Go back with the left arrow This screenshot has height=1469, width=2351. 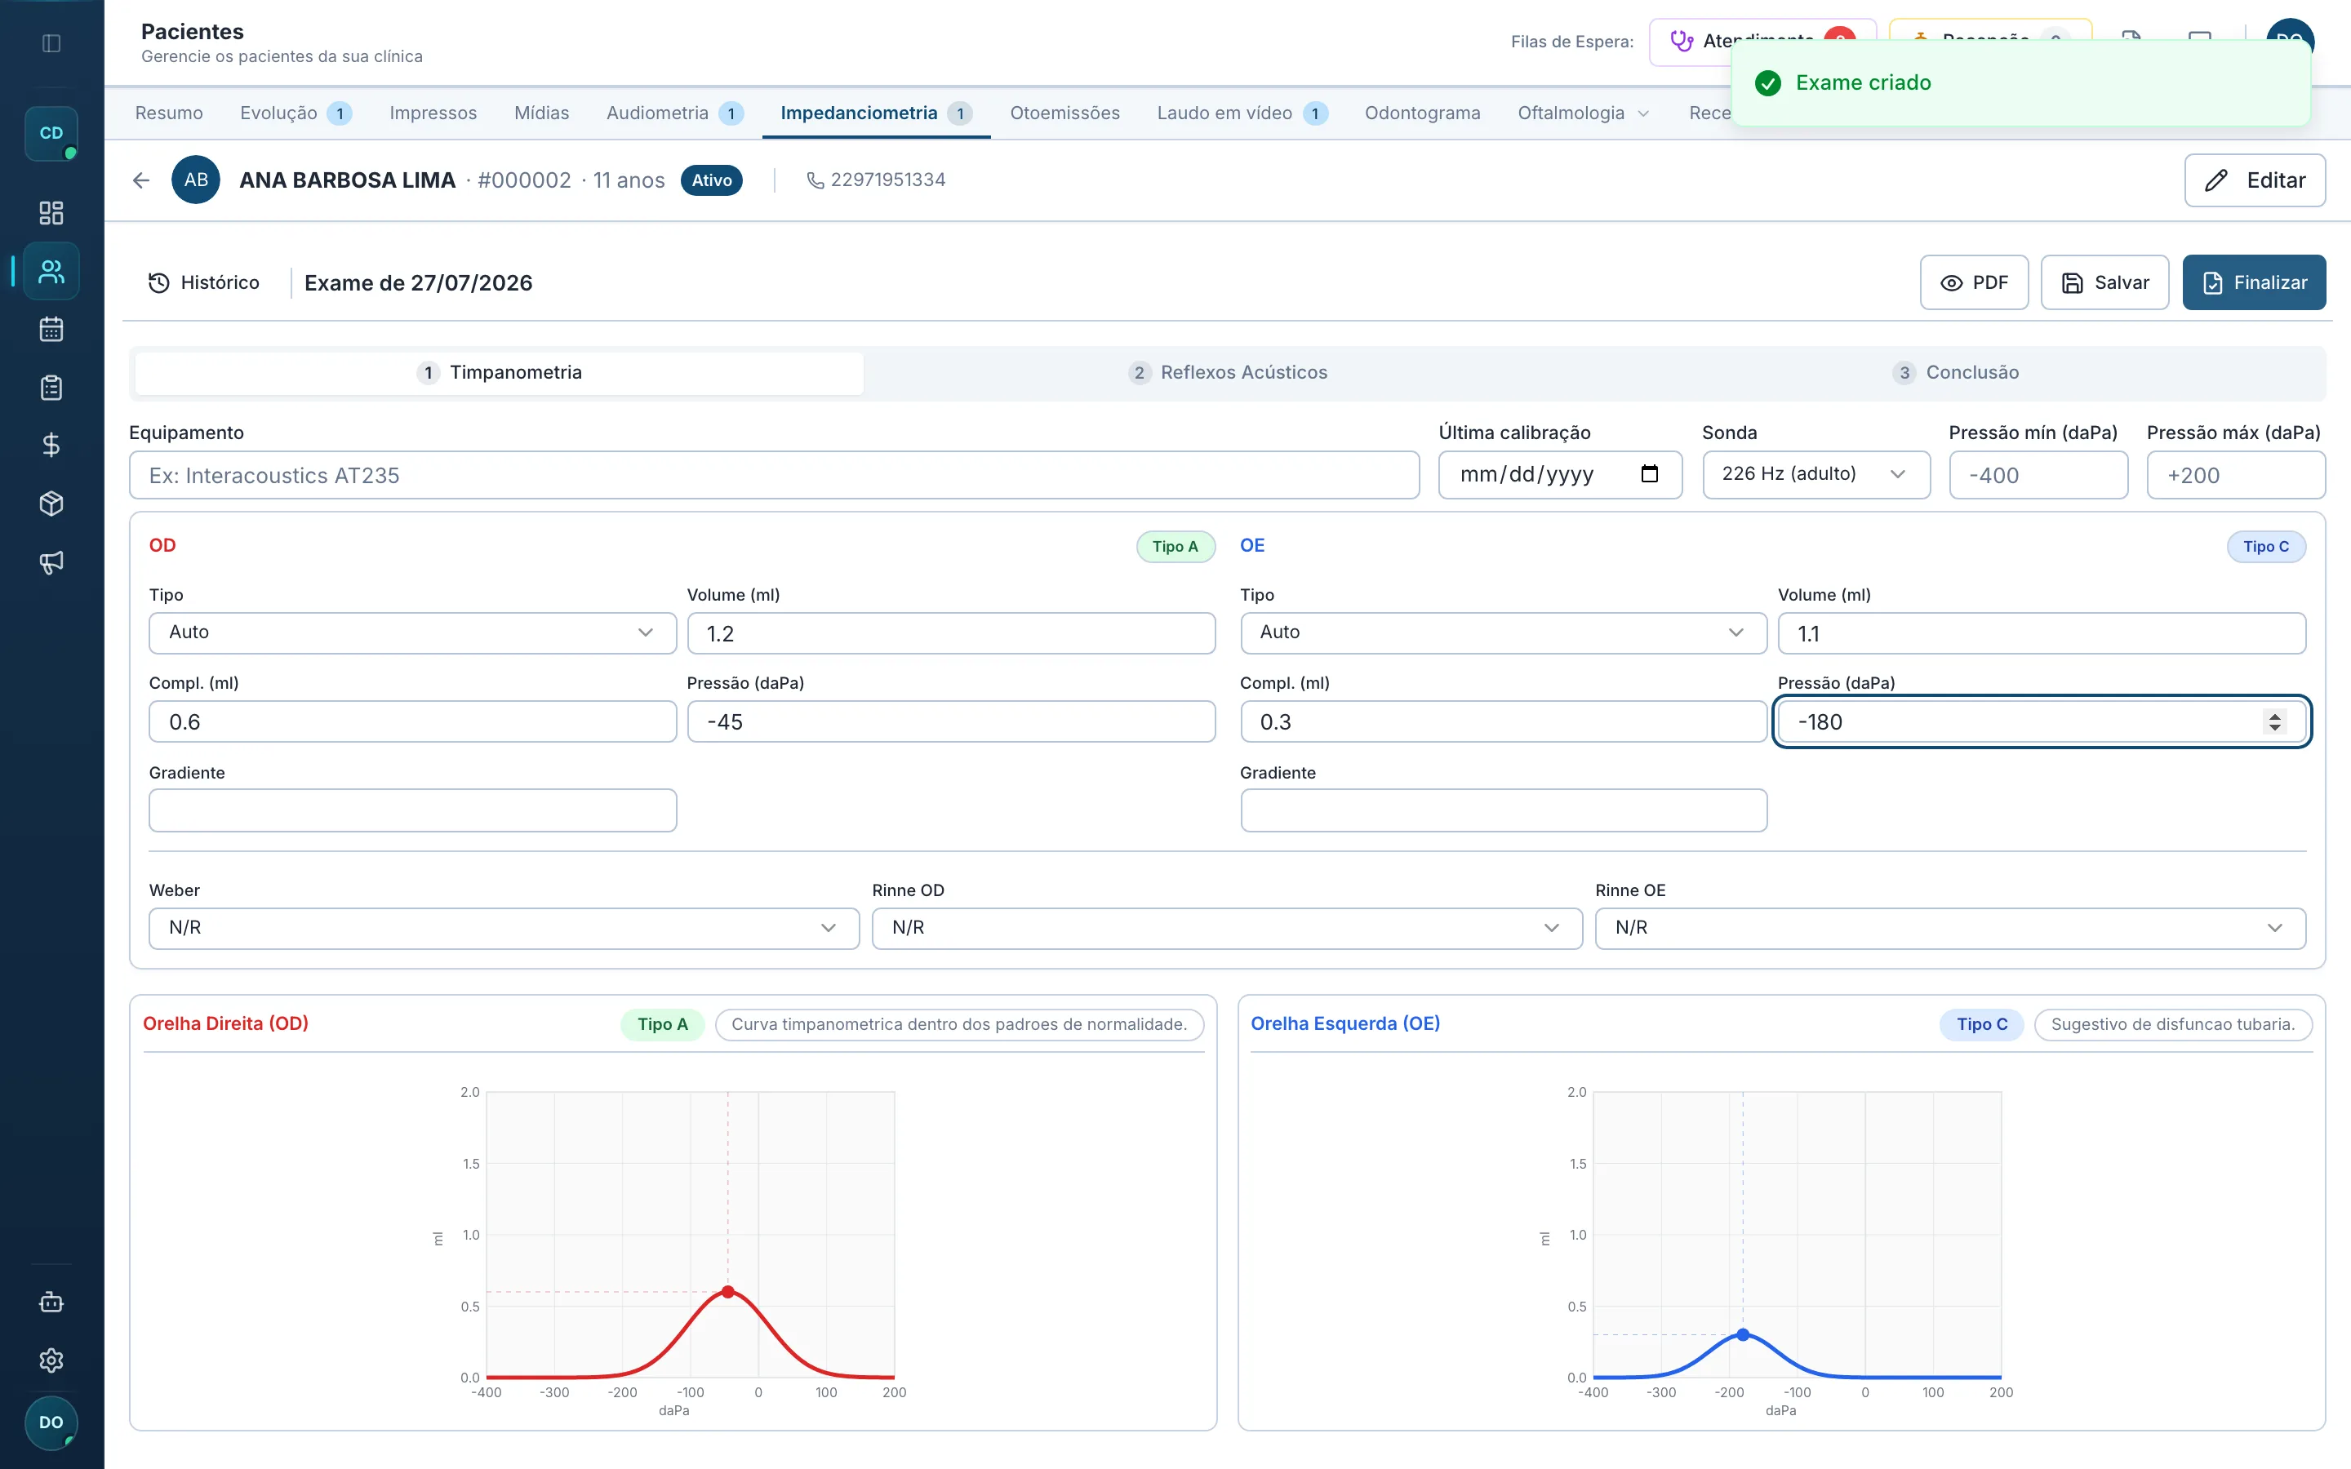(x=141, y=180)
